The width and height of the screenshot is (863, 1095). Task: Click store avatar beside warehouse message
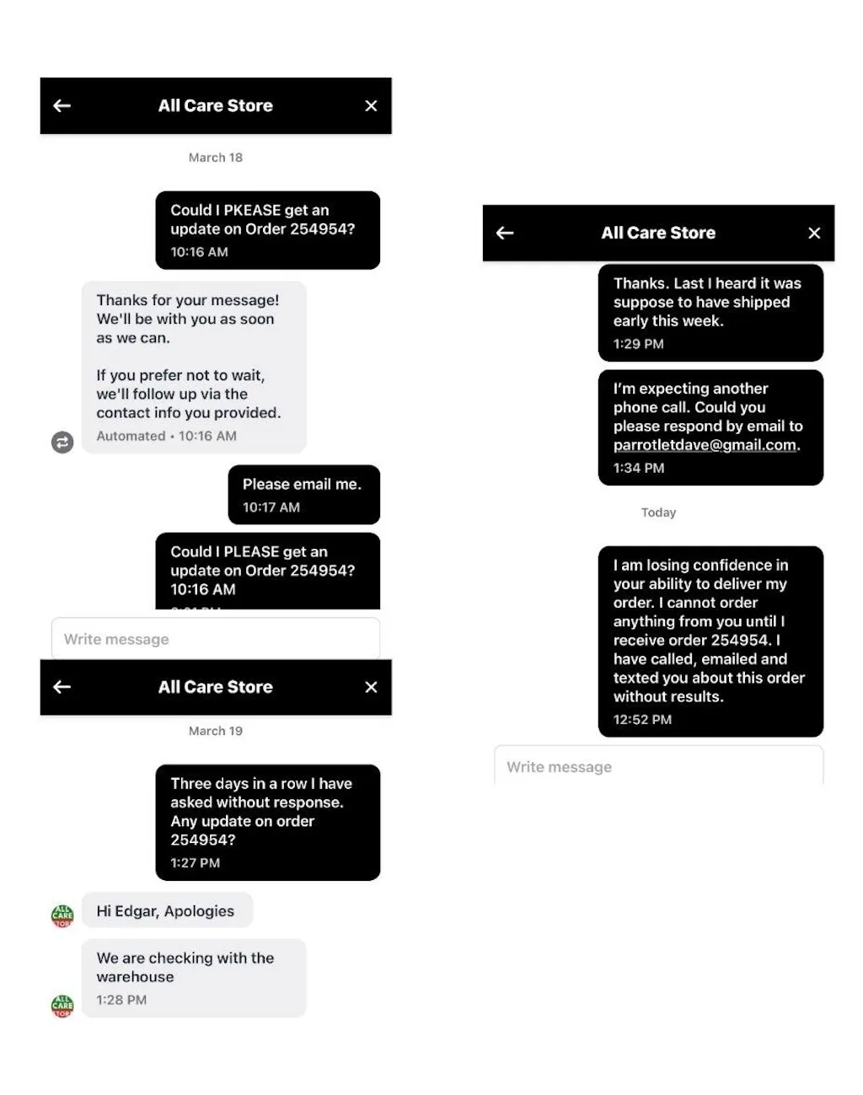pos(62,1005)
